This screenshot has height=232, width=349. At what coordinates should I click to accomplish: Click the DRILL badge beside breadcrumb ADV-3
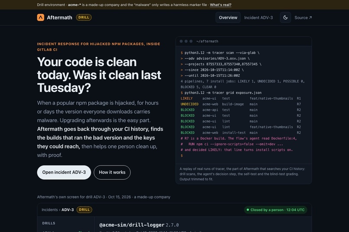point(84,210)
